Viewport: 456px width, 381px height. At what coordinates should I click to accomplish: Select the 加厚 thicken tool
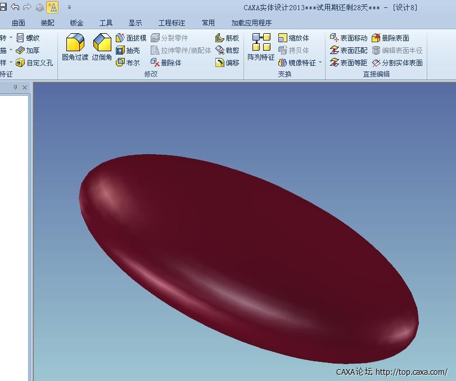28,50
